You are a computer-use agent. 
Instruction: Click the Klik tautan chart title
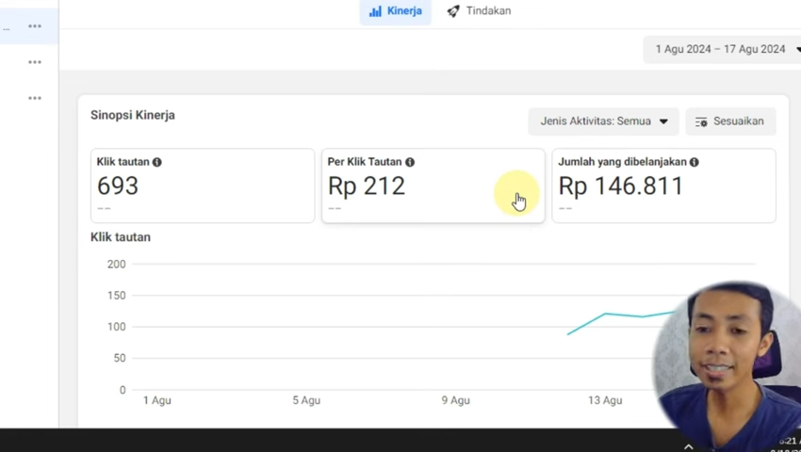[121, 237]
